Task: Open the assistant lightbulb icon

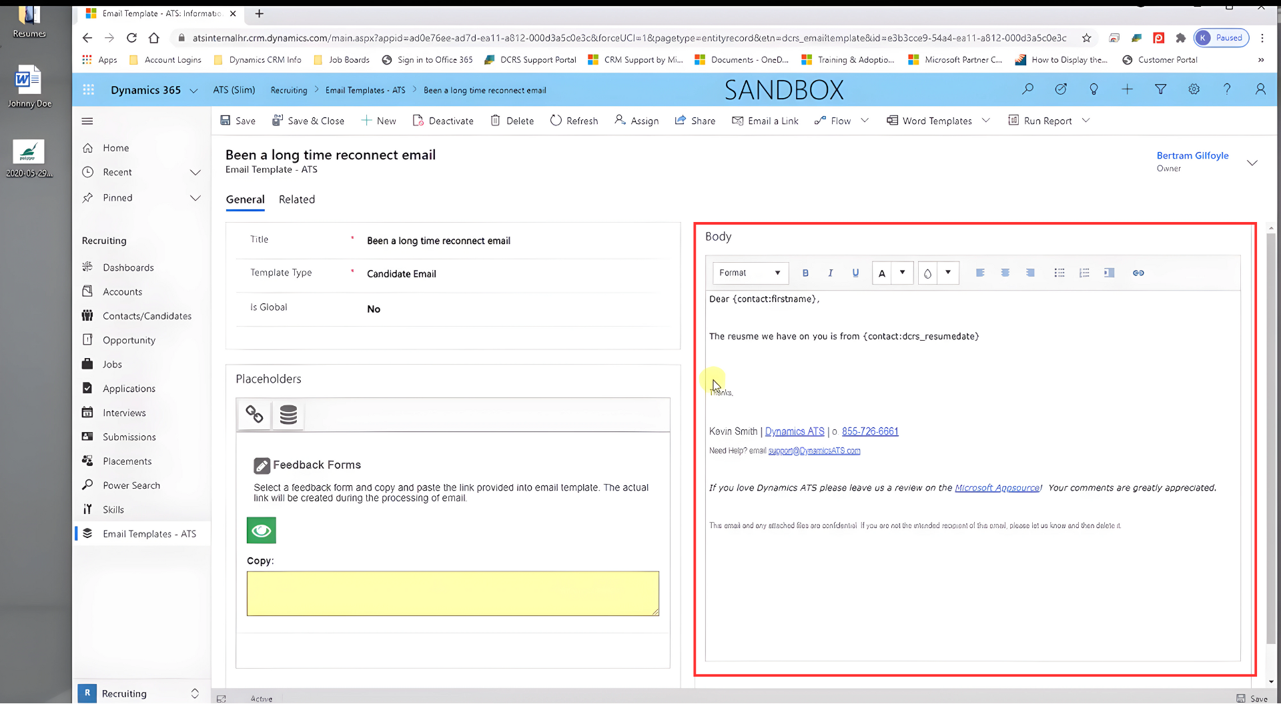Action: pos(1094,89)
